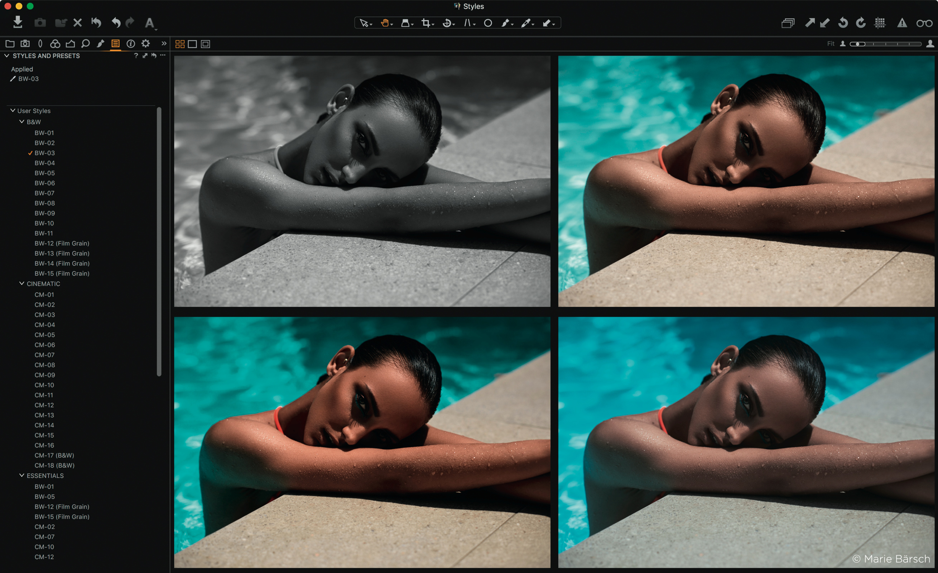Screen dimensions: 938x573
Task: Collapse the B&W styles group
Action: tap(22, 122)
